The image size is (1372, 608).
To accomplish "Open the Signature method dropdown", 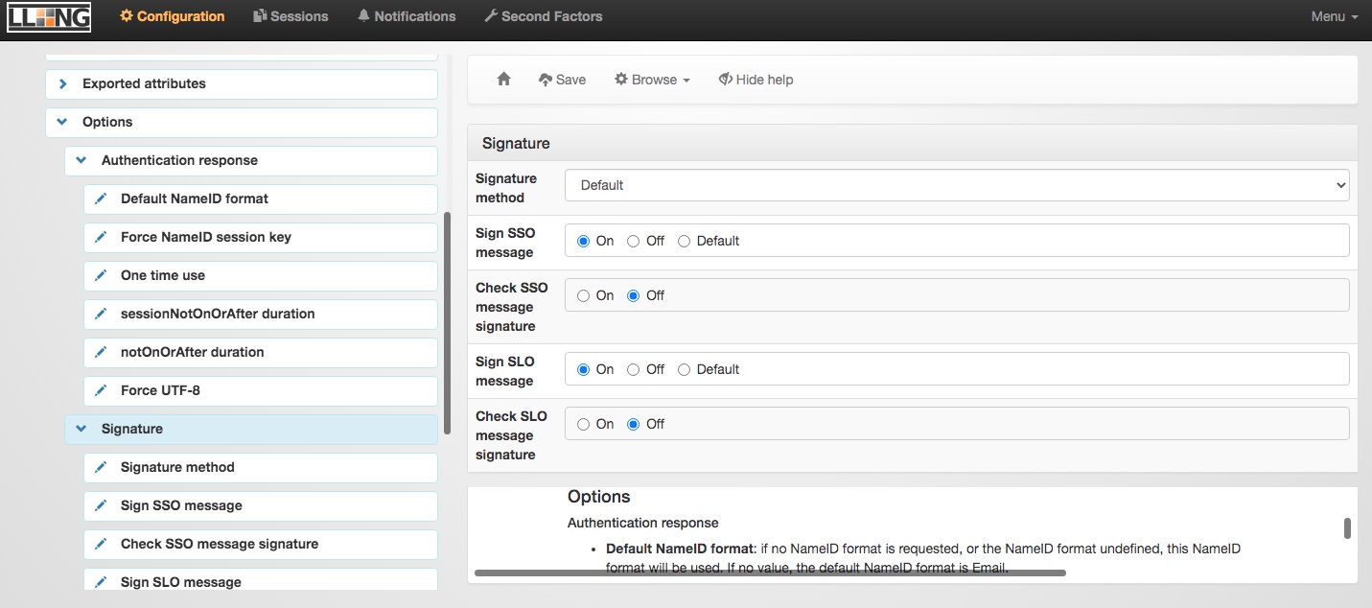I will pos(956,185).
